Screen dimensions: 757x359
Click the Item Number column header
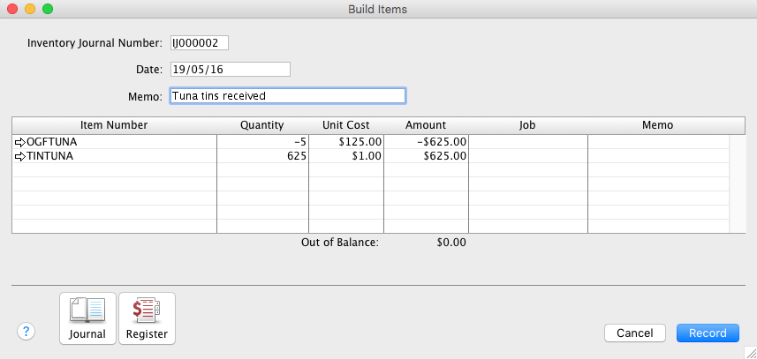tap(114, 125)
